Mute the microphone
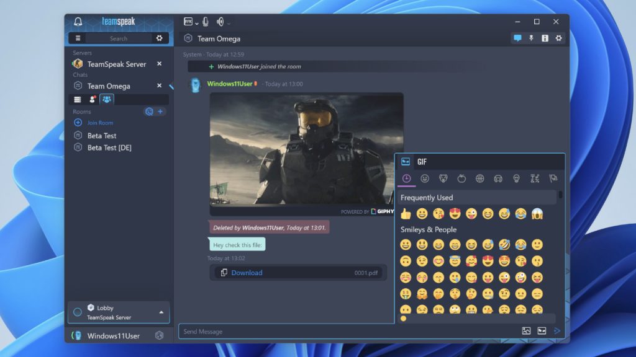The width and height of the screenshot is (636, 357). (206, 21)
